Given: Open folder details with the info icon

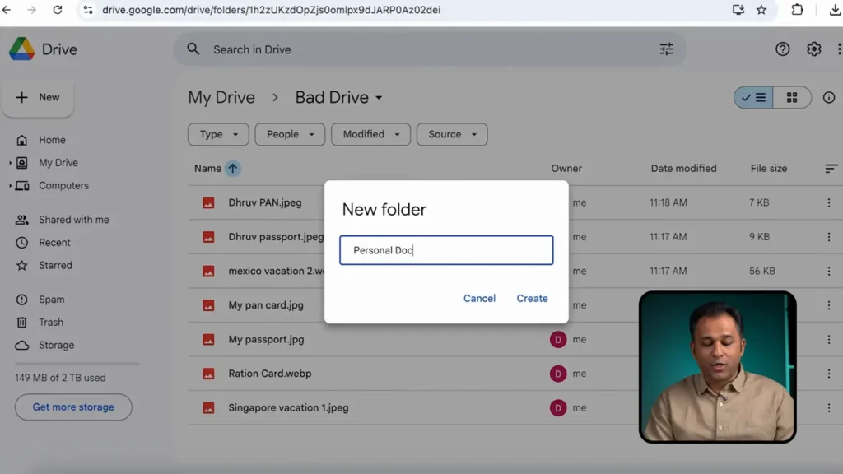Looking at the screenshot, I should click(x=829, y=97).
